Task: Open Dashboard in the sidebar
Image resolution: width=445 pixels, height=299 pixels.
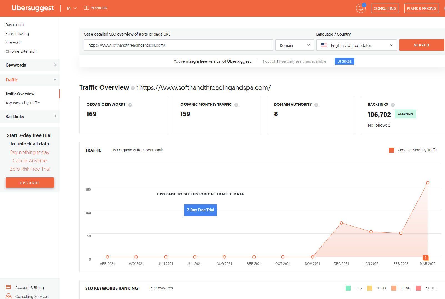Action: [15, 25]
